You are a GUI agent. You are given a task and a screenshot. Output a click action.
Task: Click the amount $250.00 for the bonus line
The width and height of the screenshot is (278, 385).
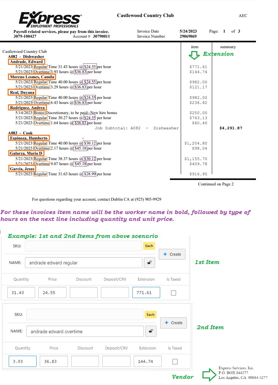click(x=198, y=113)
